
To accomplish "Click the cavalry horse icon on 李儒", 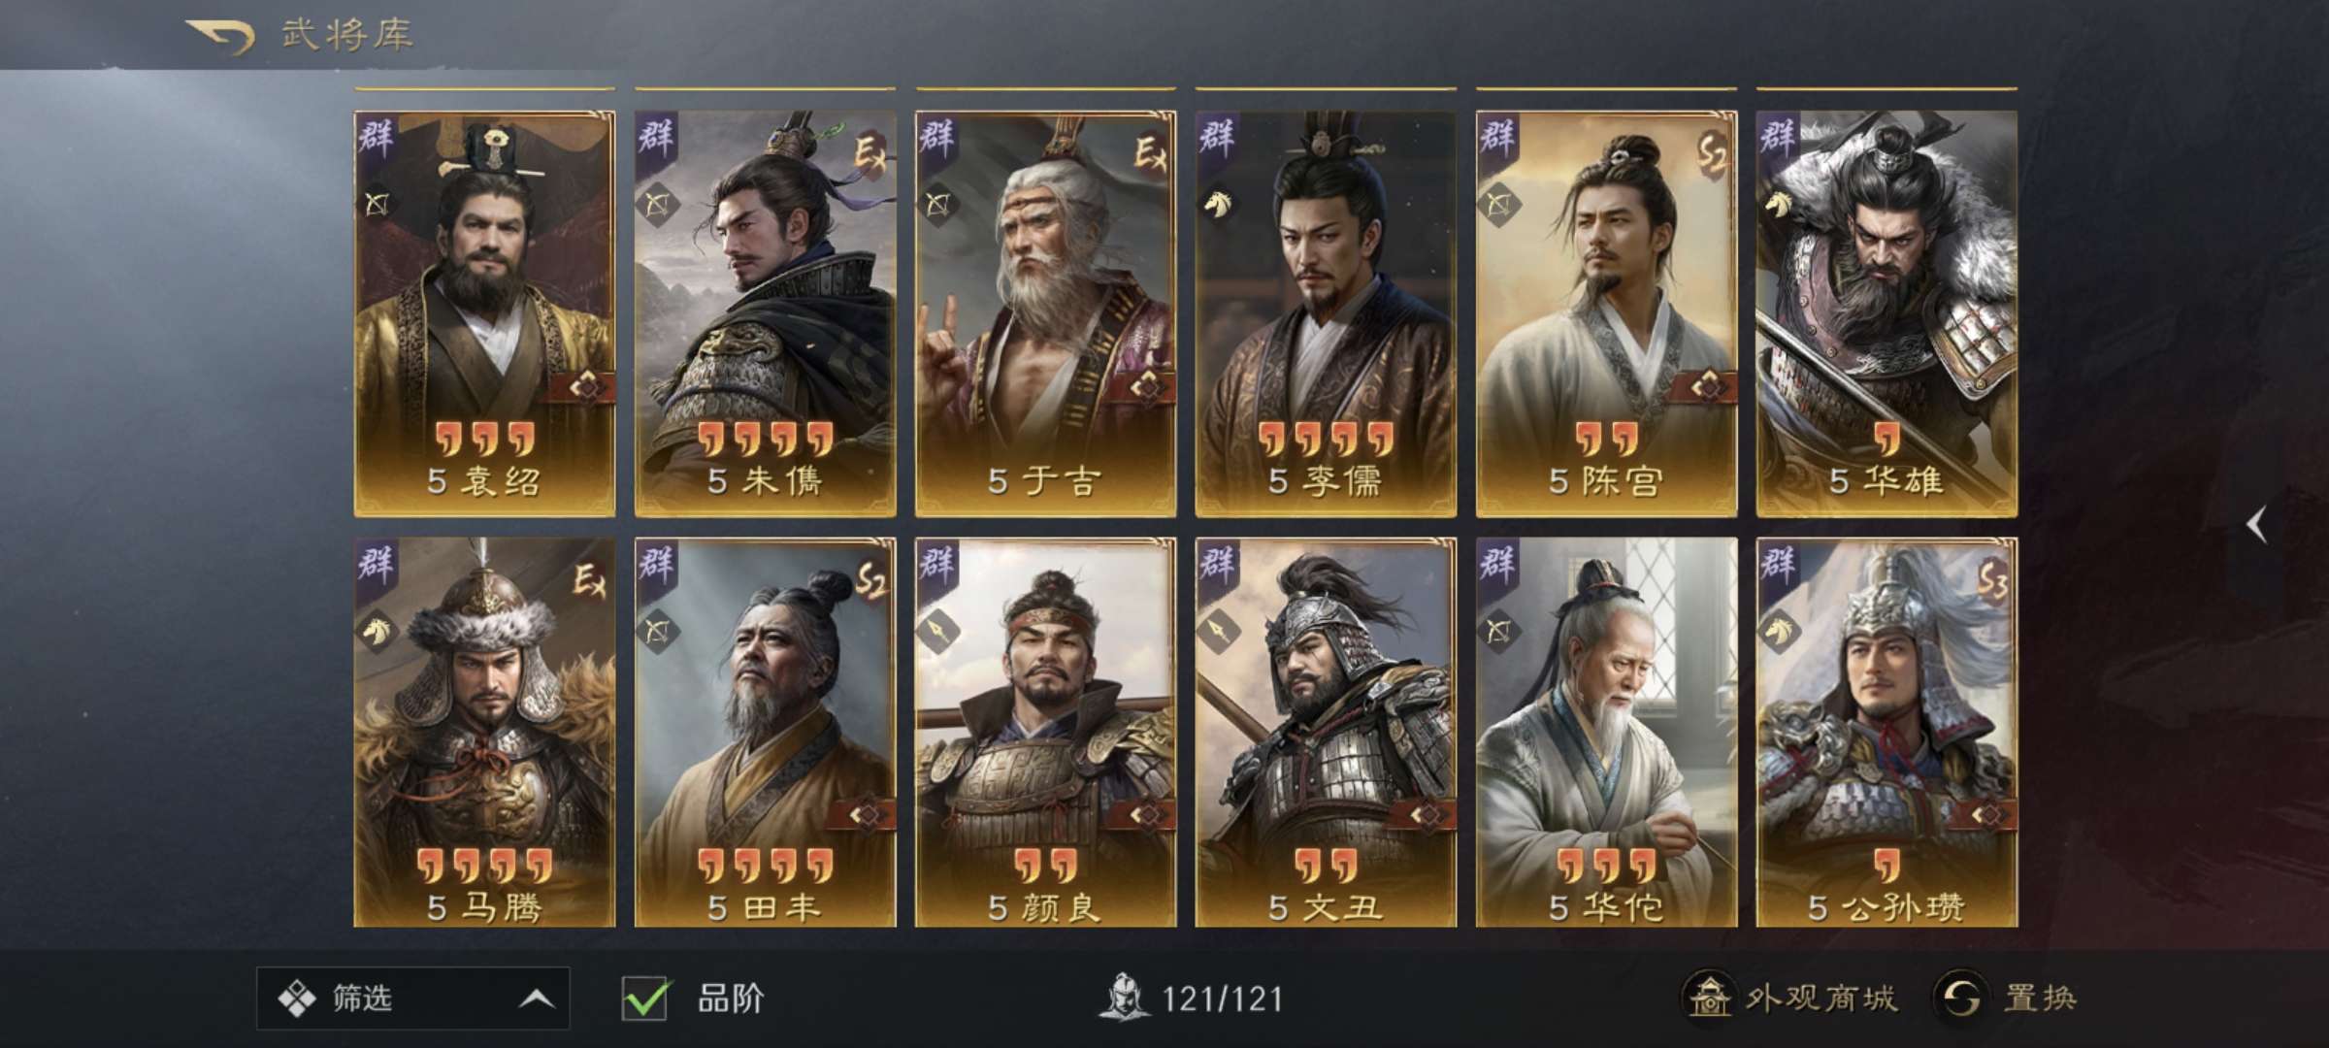I will 1219,204.
